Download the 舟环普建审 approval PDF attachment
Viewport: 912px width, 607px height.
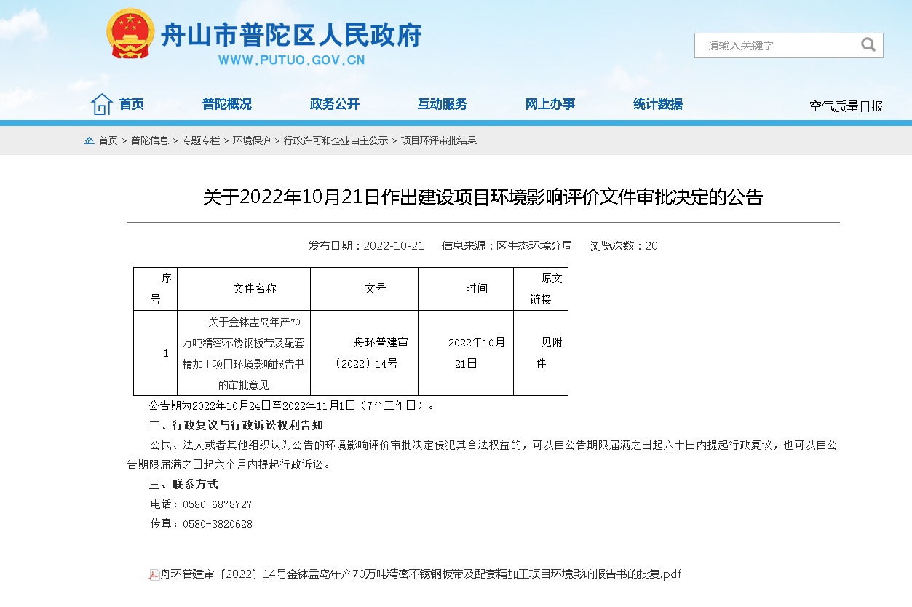coord(420,574)
